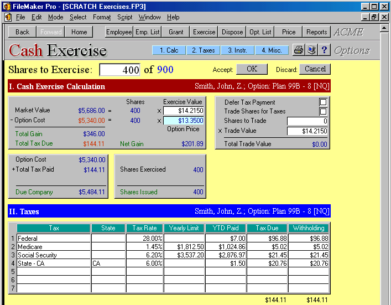Click the $2,876.97 YTD Paid cell

(226, 255)
